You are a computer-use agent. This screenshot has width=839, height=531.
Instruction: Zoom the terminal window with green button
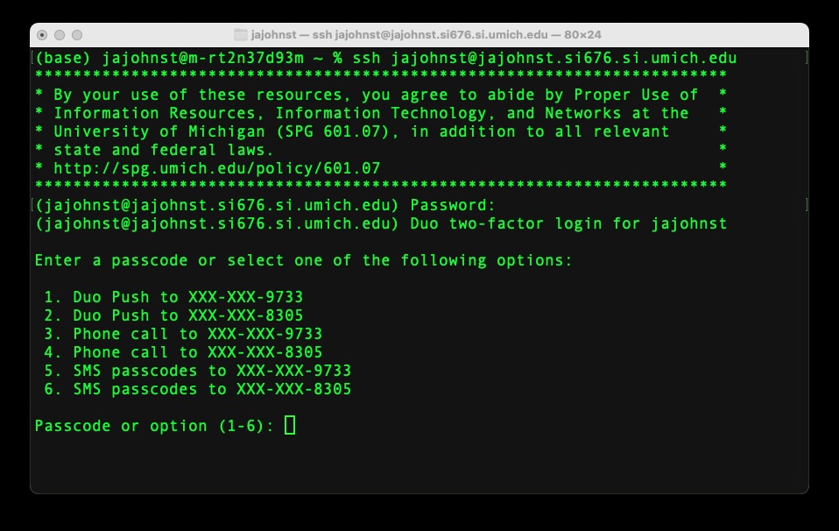click(77, 35)
